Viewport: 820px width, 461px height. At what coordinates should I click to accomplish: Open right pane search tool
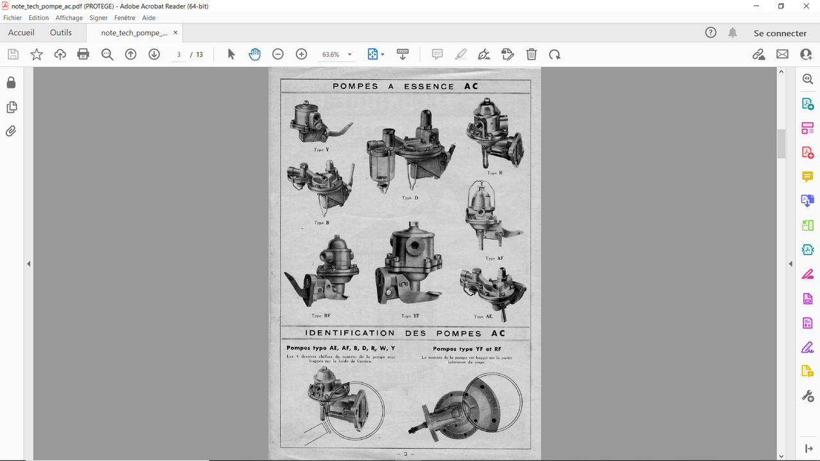pos(808,79)
